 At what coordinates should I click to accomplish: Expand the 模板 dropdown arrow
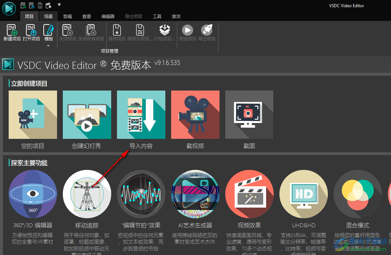pos(48,45)
